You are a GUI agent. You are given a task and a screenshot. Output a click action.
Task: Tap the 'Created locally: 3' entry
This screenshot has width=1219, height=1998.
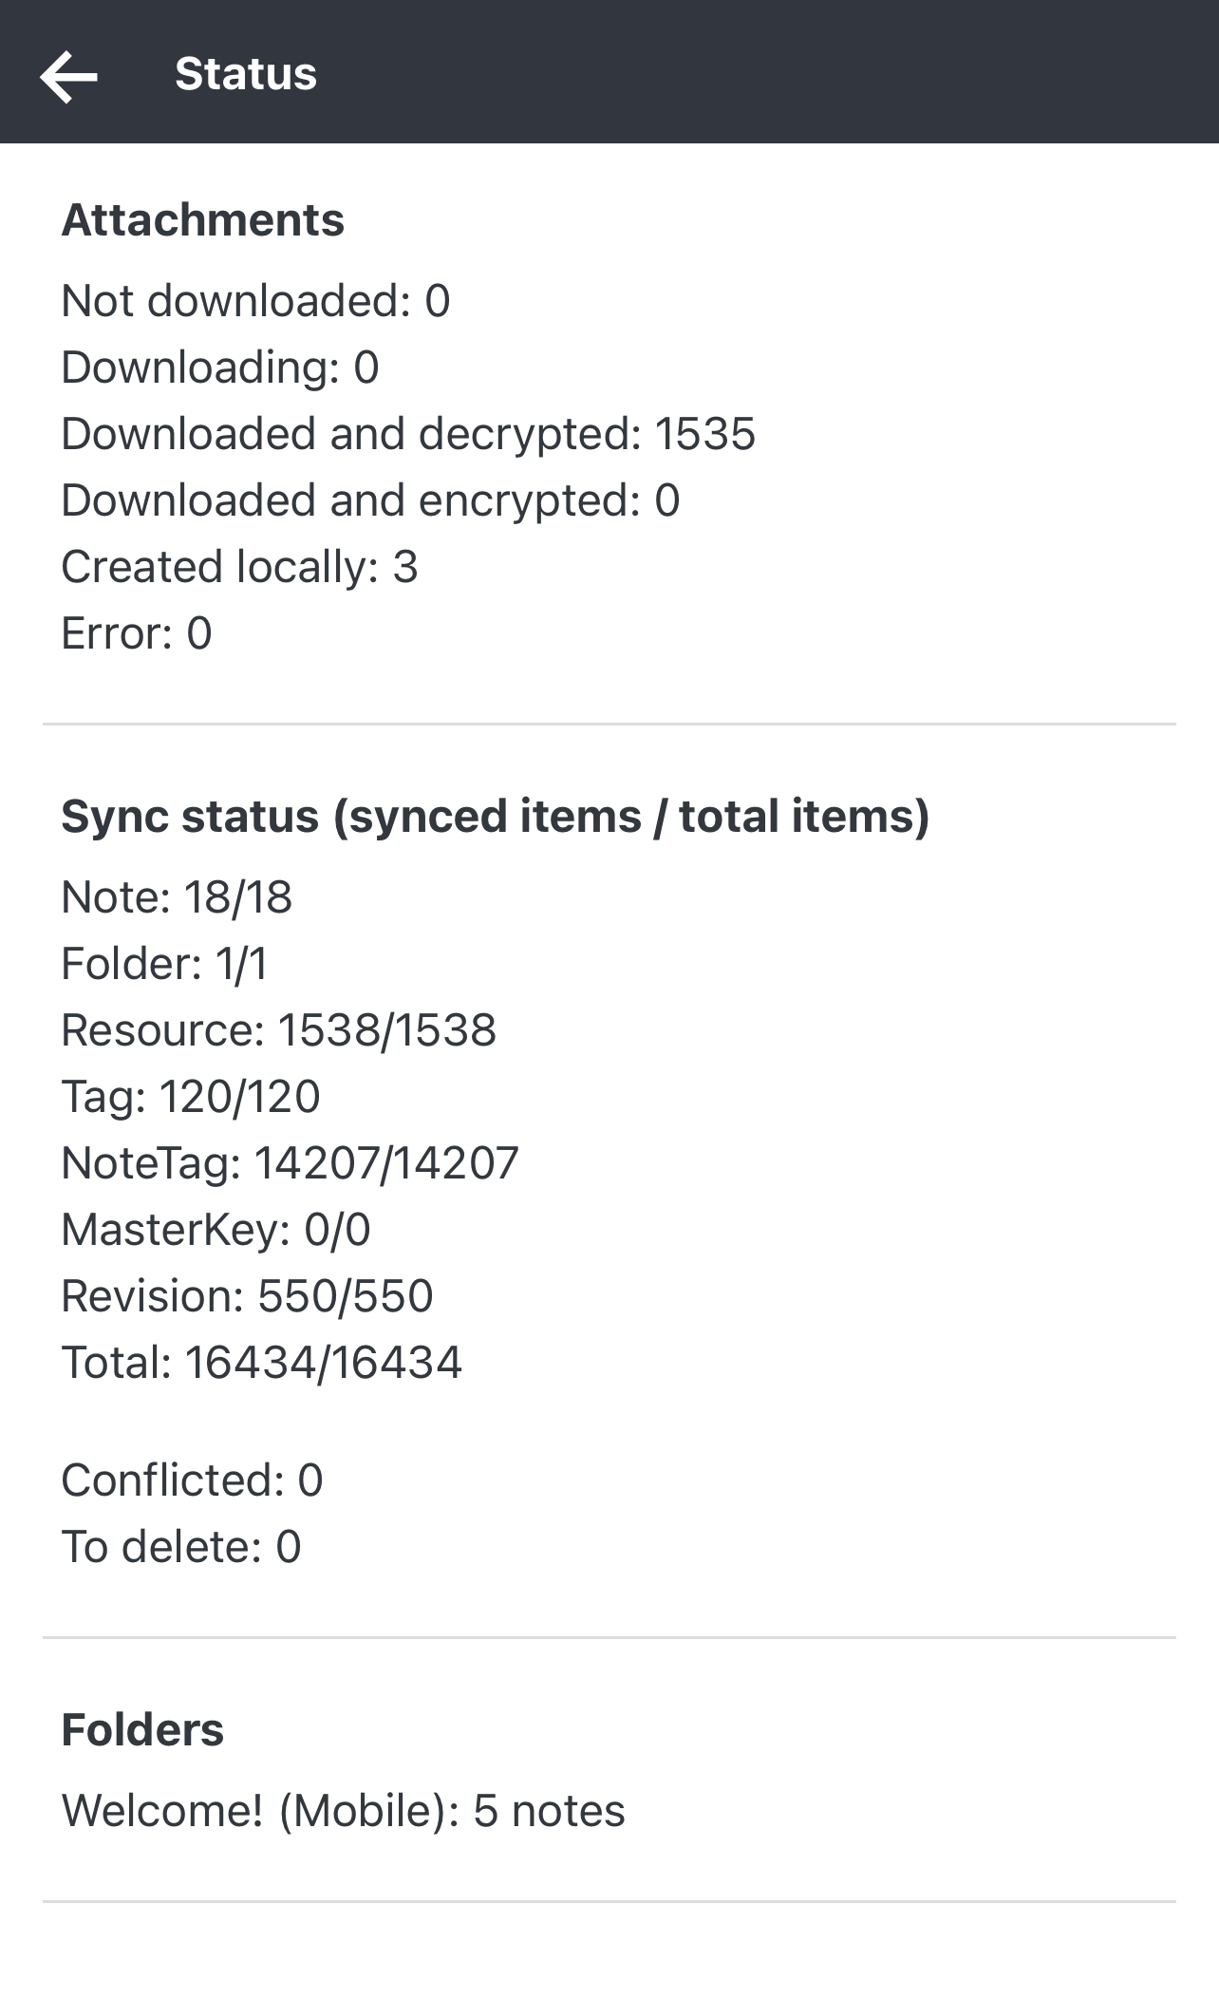(x=242, y=566)
